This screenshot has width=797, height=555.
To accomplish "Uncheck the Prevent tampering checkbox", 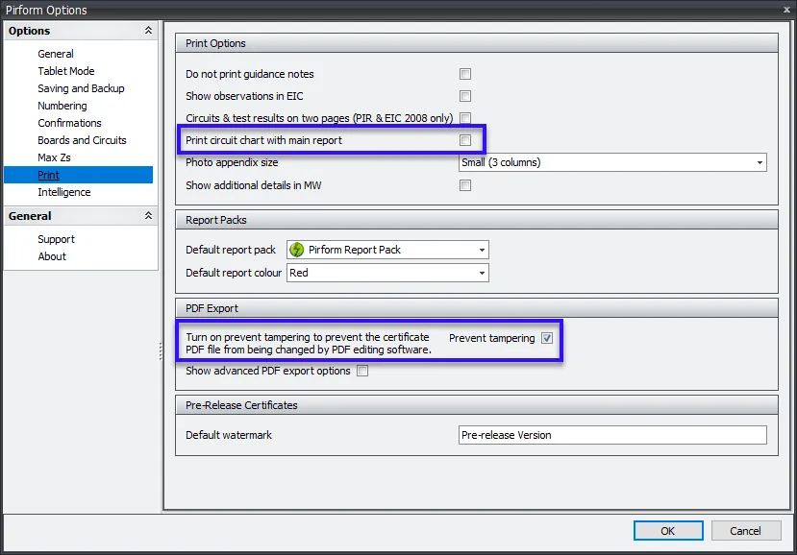I will pyautogui.click(x=546, y=338).
